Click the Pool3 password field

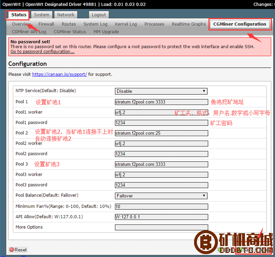click(161, 185)
